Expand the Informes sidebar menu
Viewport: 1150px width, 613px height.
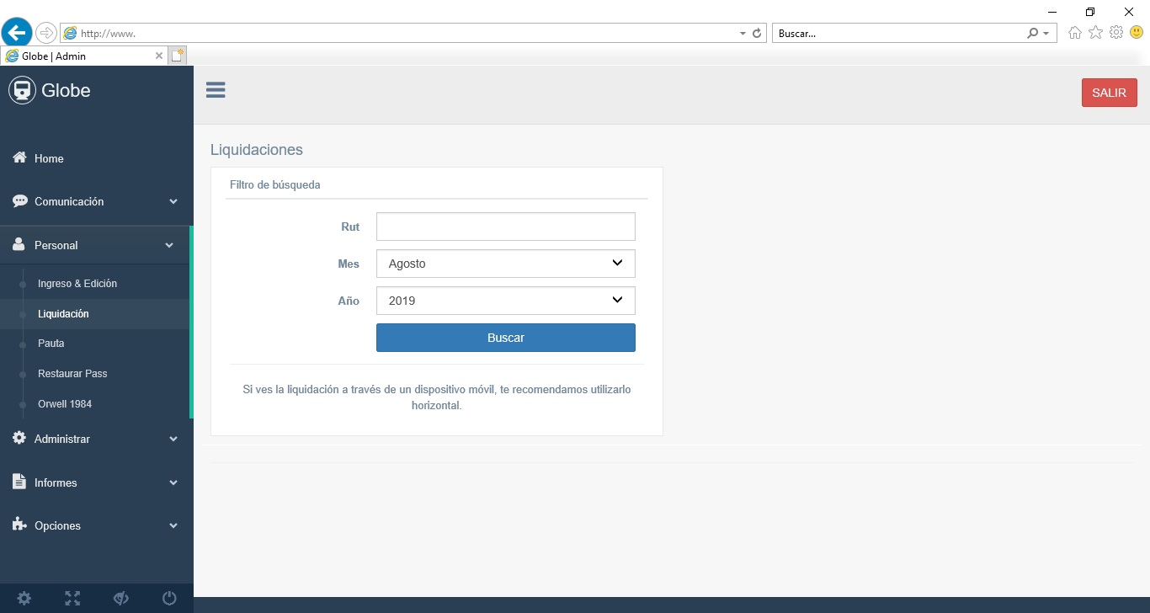pyautogui.click(x=95, y=483)
